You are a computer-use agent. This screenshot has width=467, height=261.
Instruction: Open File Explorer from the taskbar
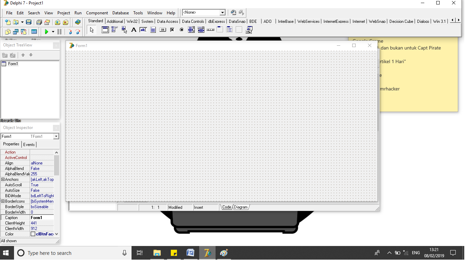(157, 253)
